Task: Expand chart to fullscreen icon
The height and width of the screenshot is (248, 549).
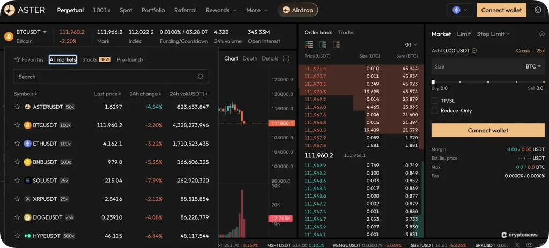Action: click(286, 59)
